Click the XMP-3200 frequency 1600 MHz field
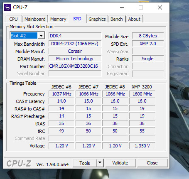 tap(142, 94)
